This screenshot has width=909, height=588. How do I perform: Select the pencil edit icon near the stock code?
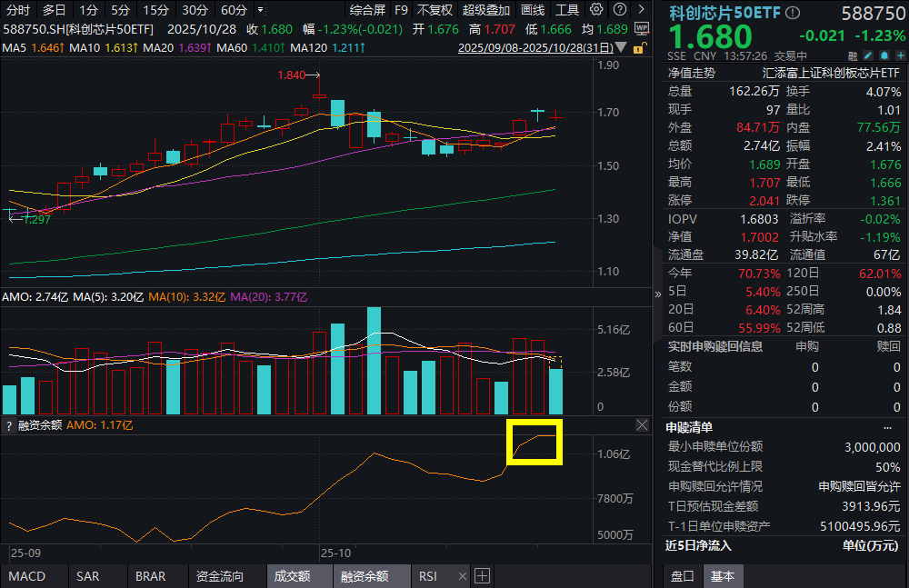click(868, 56)
